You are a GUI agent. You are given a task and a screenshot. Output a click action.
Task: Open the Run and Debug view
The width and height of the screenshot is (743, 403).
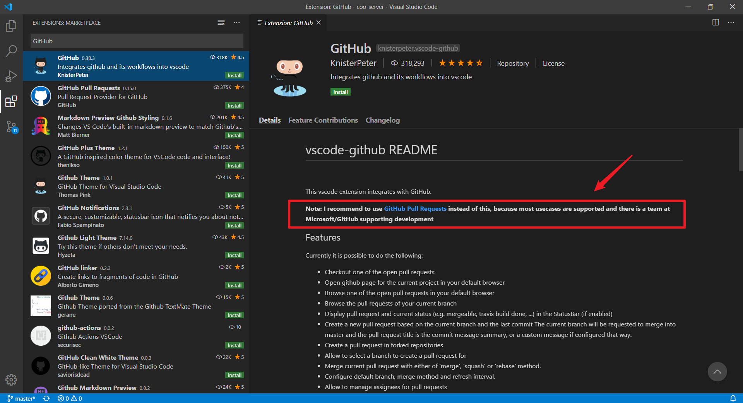pyautogui.click(x=11, y=76)
